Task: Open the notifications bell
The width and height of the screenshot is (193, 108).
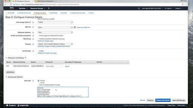Action: coord(139,8)
